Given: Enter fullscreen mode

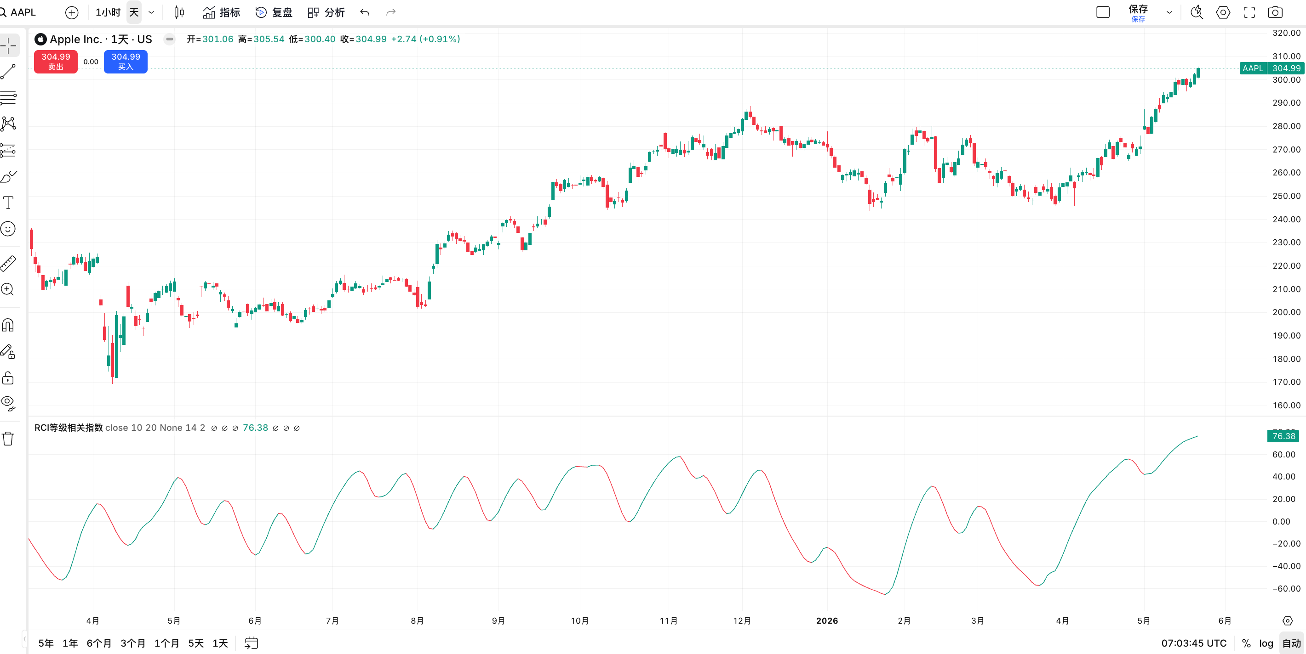Looking at the screenshot, I should [x=1249, y=13].
